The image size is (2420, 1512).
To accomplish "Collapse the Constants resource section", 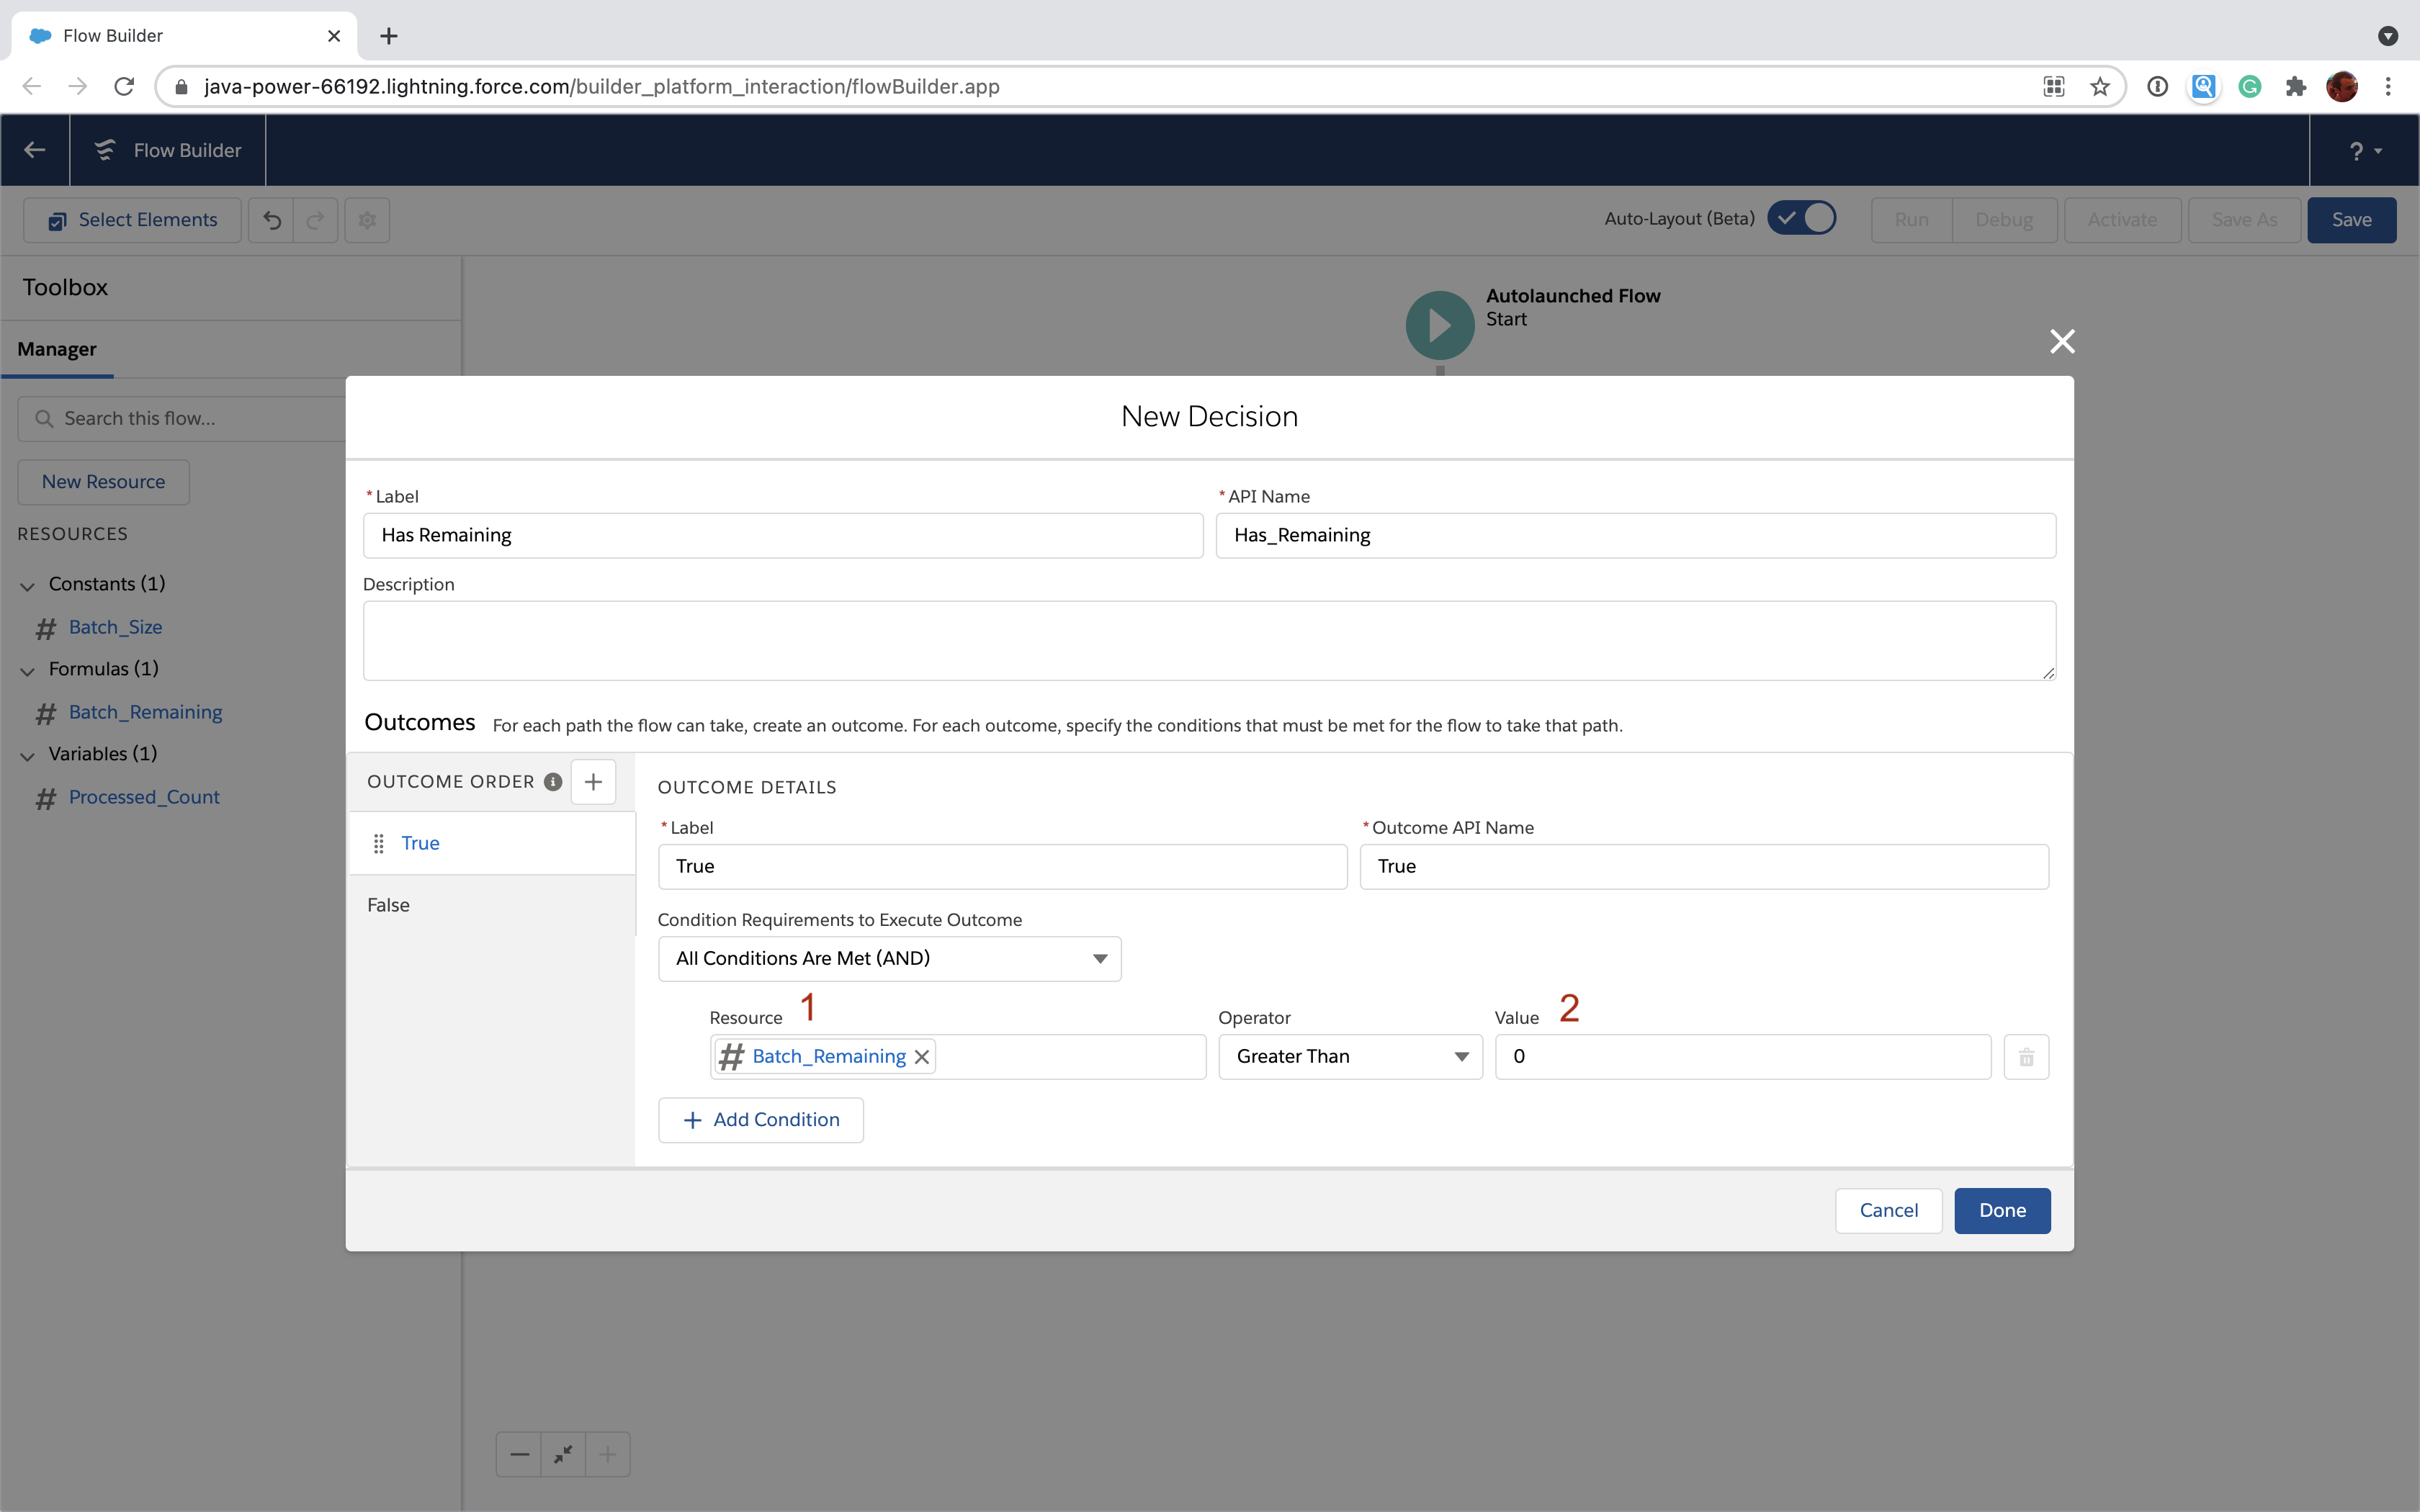I will pyautogui.click(x=27, y=584).
